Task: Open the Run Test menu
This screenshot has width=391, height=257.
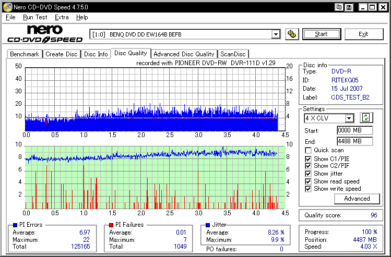Action: click(35, 17)
